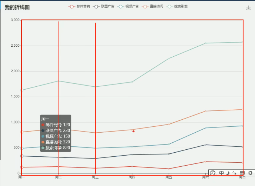This screenshot has width=255, height=186.
Task: Click 邮件营销 data point on 周五
Action: (169, 169)
